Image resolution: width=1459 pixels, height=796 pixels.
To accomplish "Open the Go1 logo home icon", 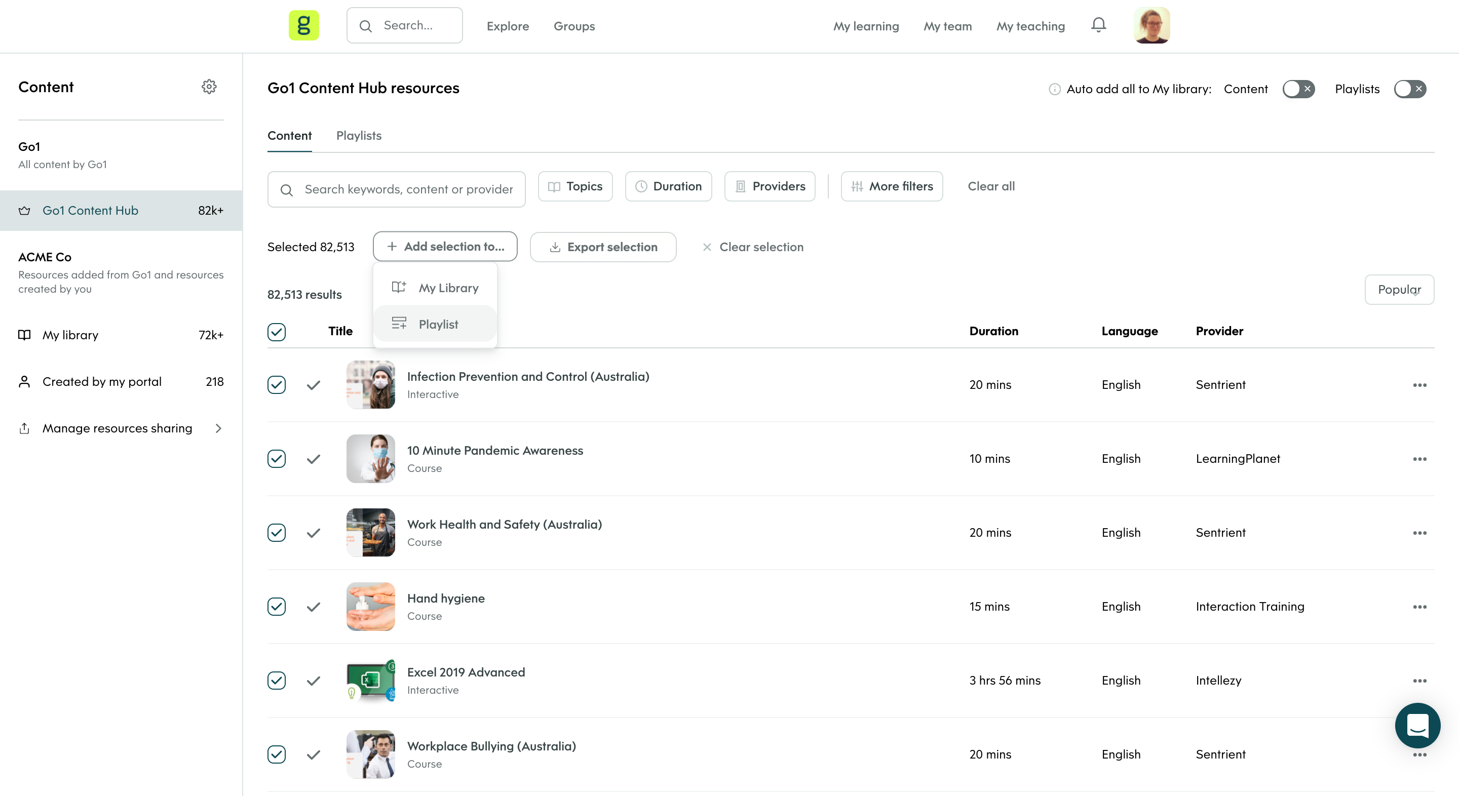I will (x=303, y=25).
